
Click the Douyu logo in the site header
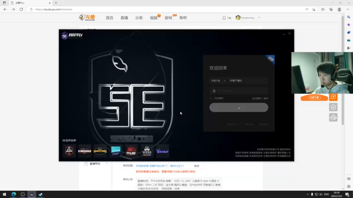[x=87, y=18]
